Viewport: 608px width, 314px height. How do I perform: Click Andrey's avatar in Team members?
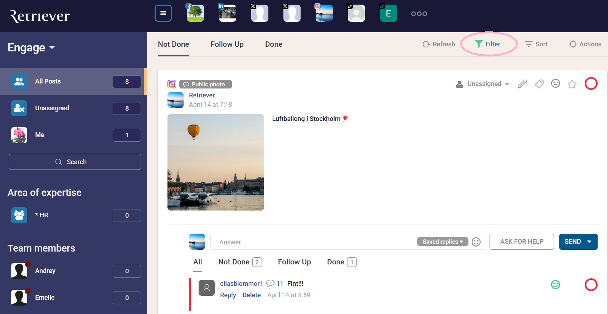pyautogui.click(x=19, y=271)
